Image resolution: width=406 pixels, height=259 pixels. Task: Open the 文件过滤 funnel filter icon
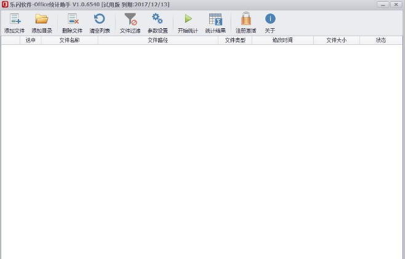coord(130,19)
